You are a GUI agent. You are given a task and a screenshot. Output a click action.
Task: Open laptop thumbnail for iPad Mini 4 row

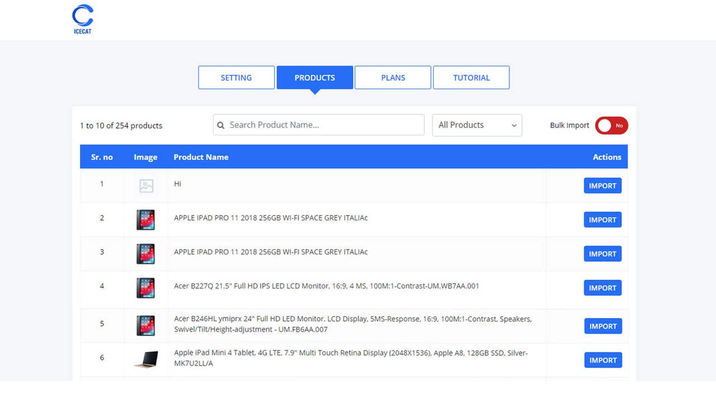coord(146,360)
